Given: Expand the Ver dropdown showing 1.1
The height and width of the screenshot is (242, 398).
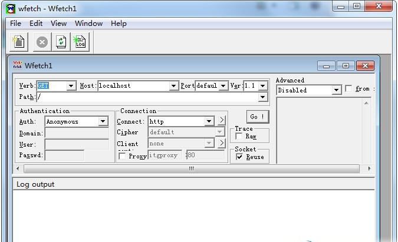Looking at the screenshot, I should tap(263, 86).
